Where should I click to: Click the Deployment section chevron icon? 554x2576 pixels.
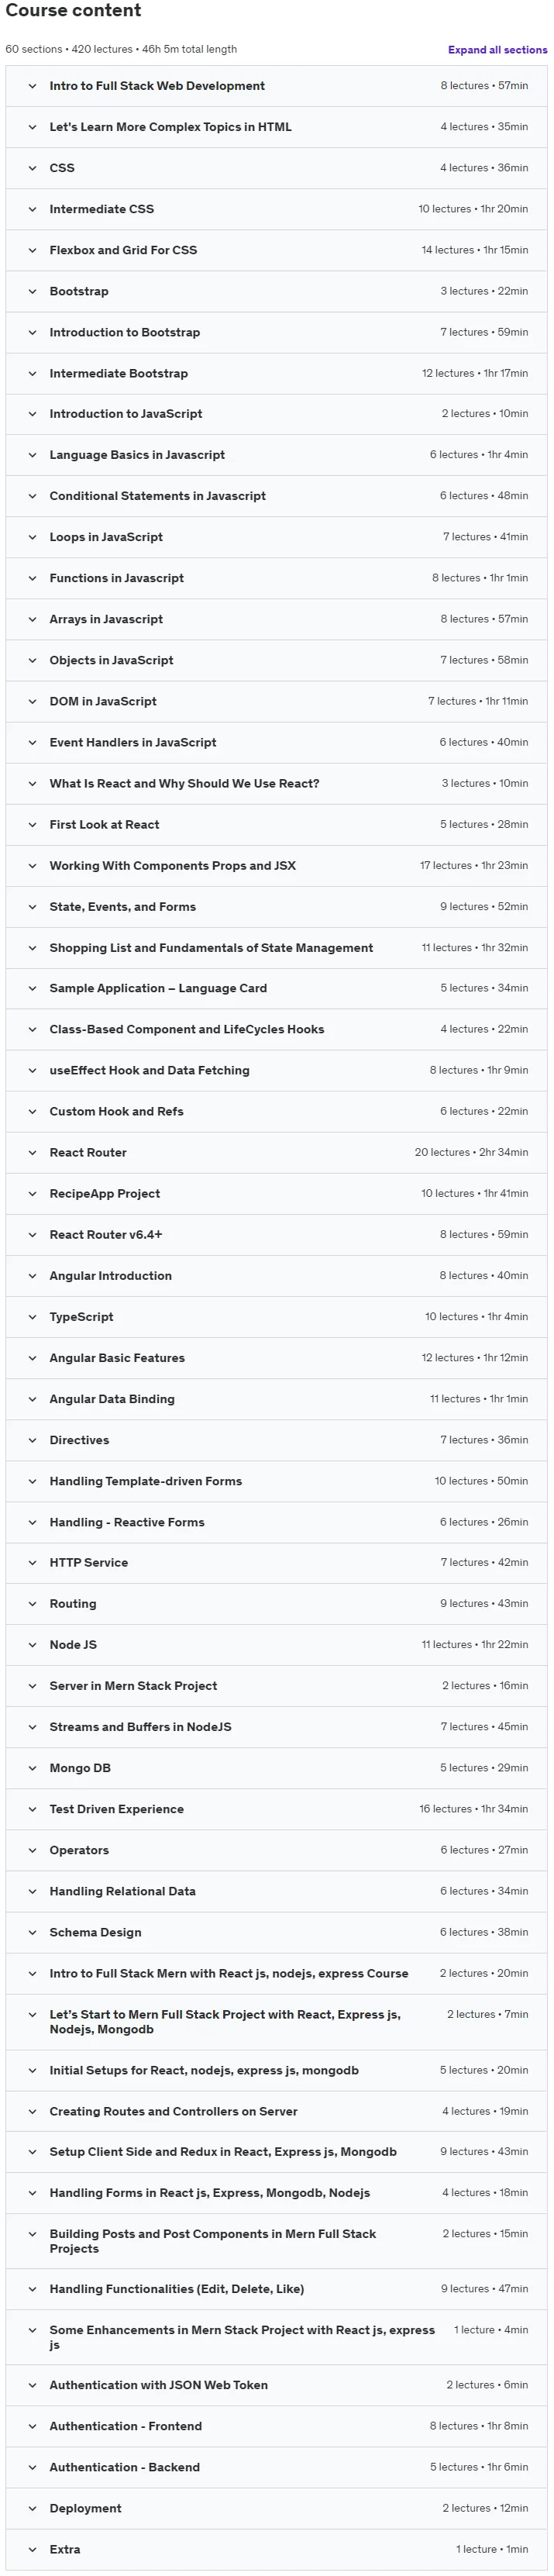(x=32, y=2507)
